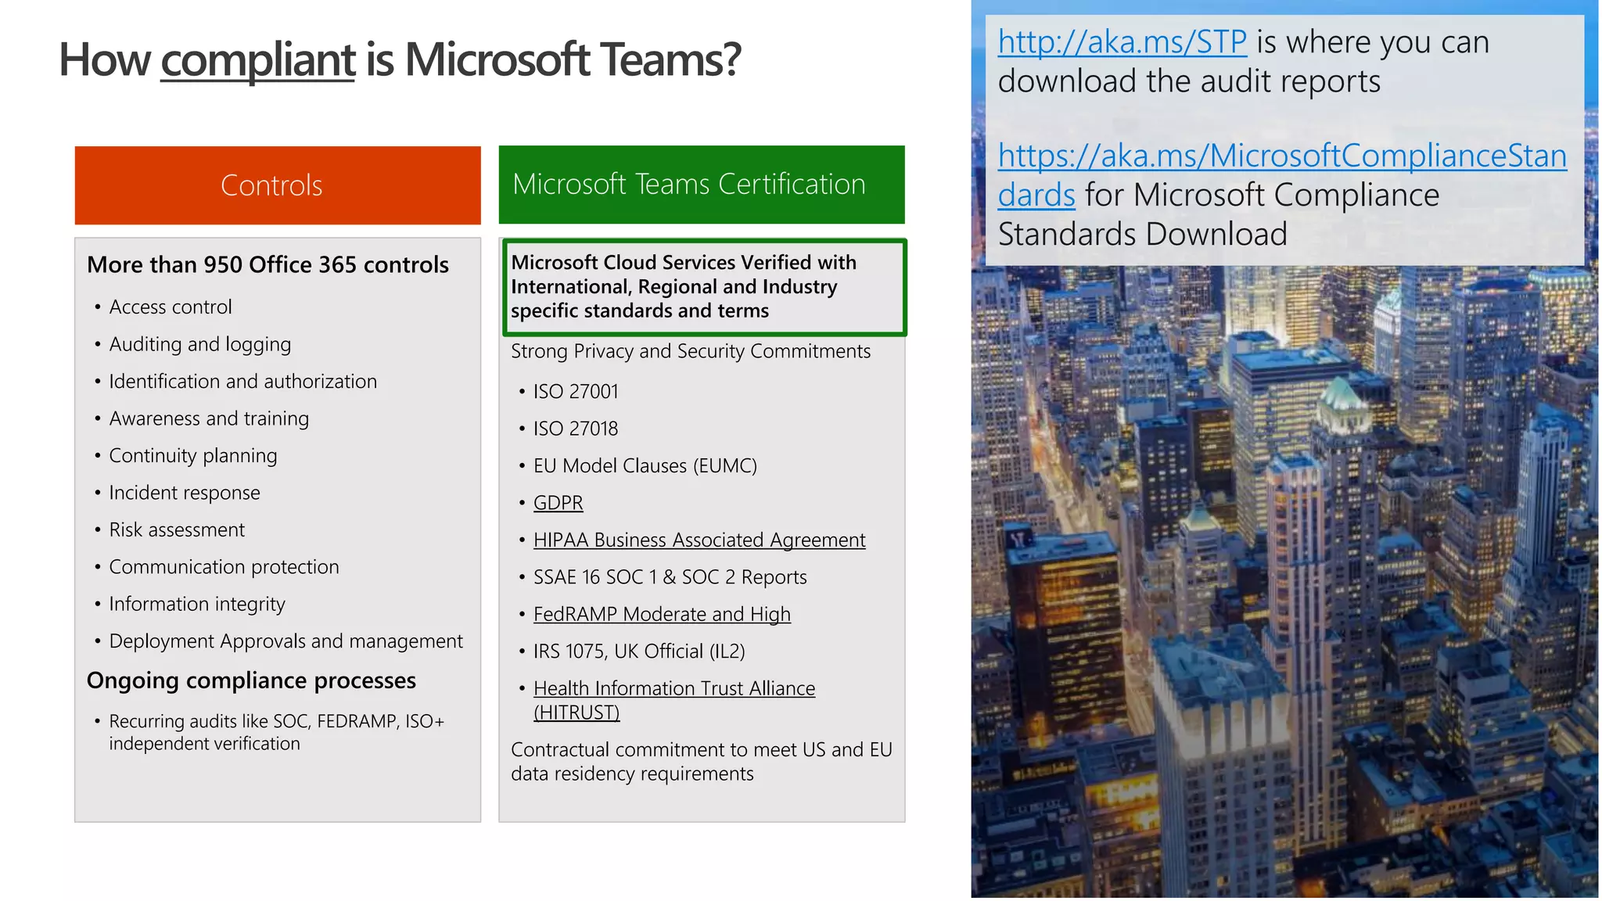The image size is (1602, 901).
Task: Click the 'Incident response' bullet
Action: (185, 493)
